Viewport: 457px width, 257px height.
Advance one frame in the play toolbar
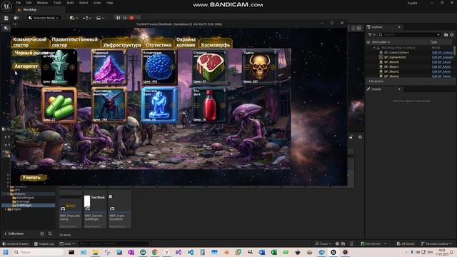[125, 18]
